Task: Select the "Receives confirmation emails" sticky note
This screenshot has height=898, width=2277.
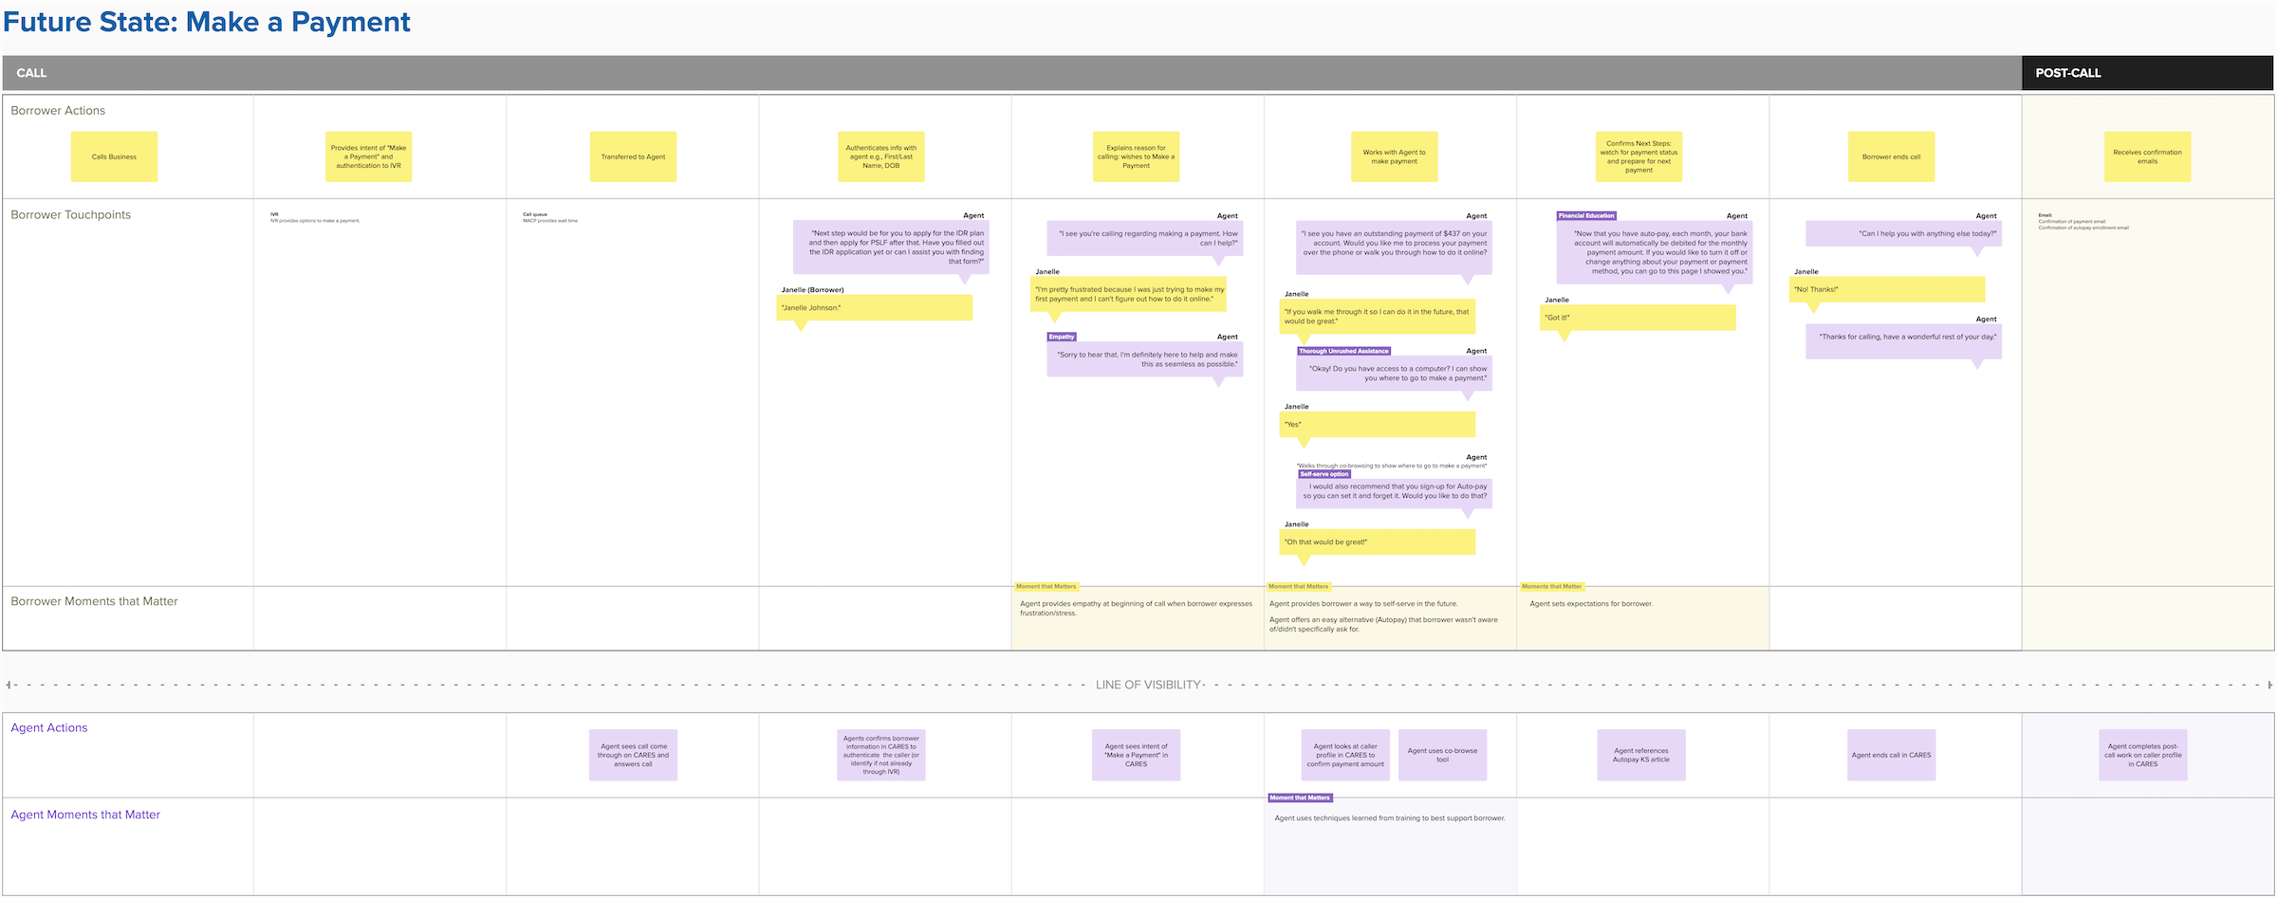Action: 2148,156
